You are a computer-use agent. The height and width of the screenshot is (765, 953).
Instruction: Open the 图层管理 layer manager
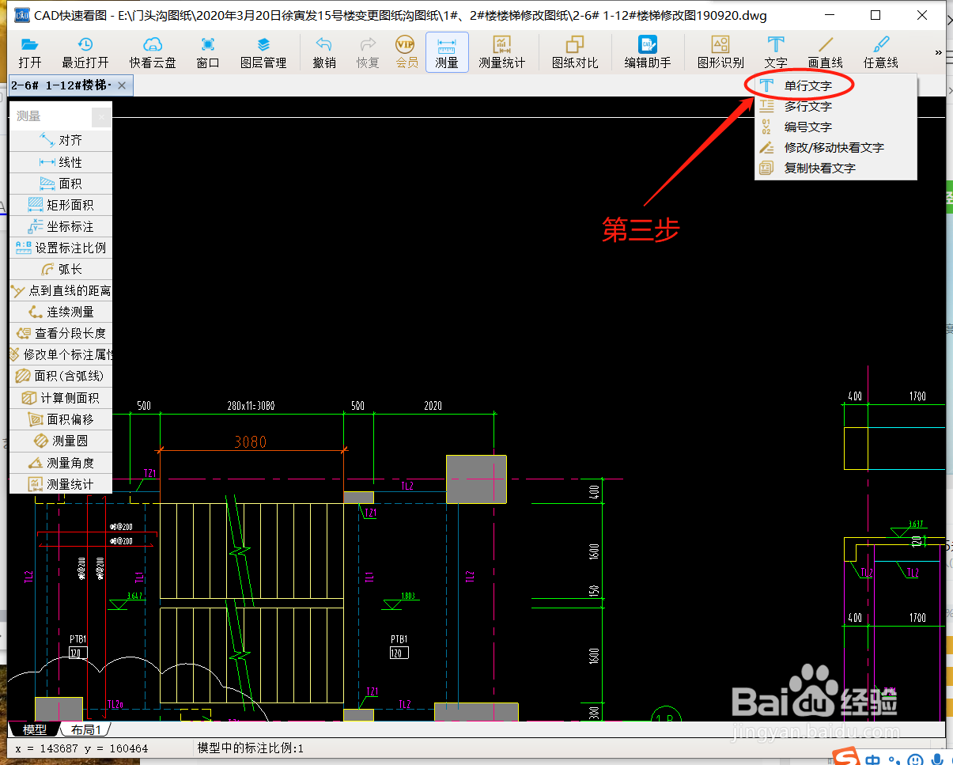[263, 51]
